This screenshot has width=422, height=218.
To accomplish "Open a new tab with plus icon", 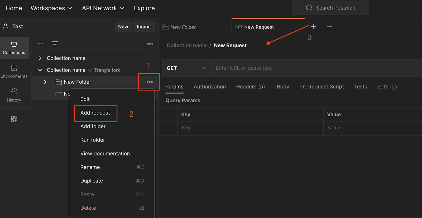I will 314,27.
